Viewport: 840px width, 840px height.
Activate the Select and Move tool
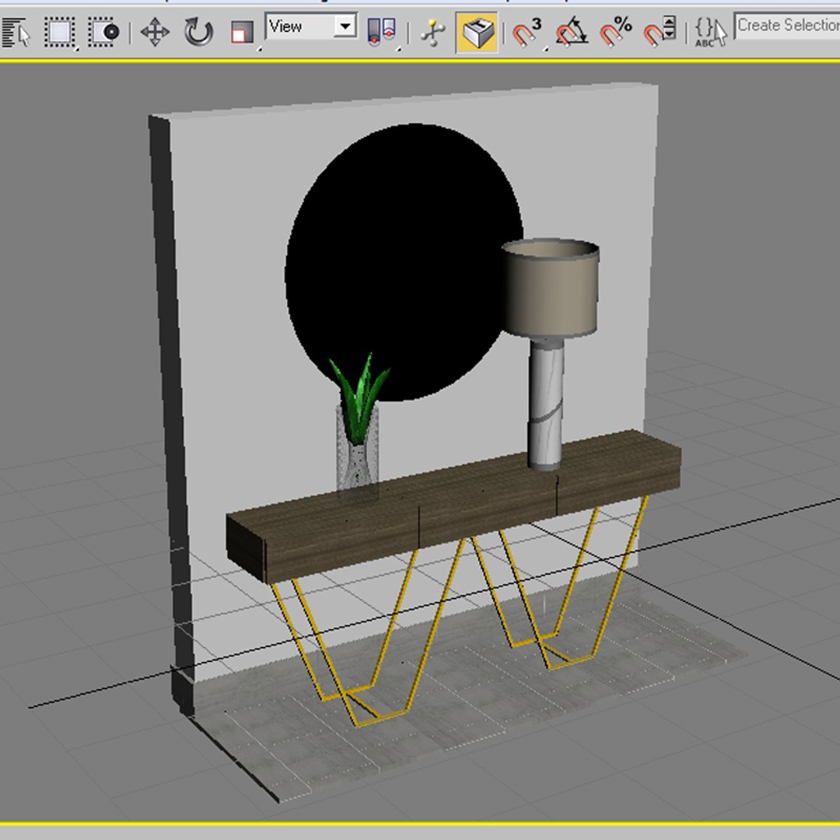[155, 32]
